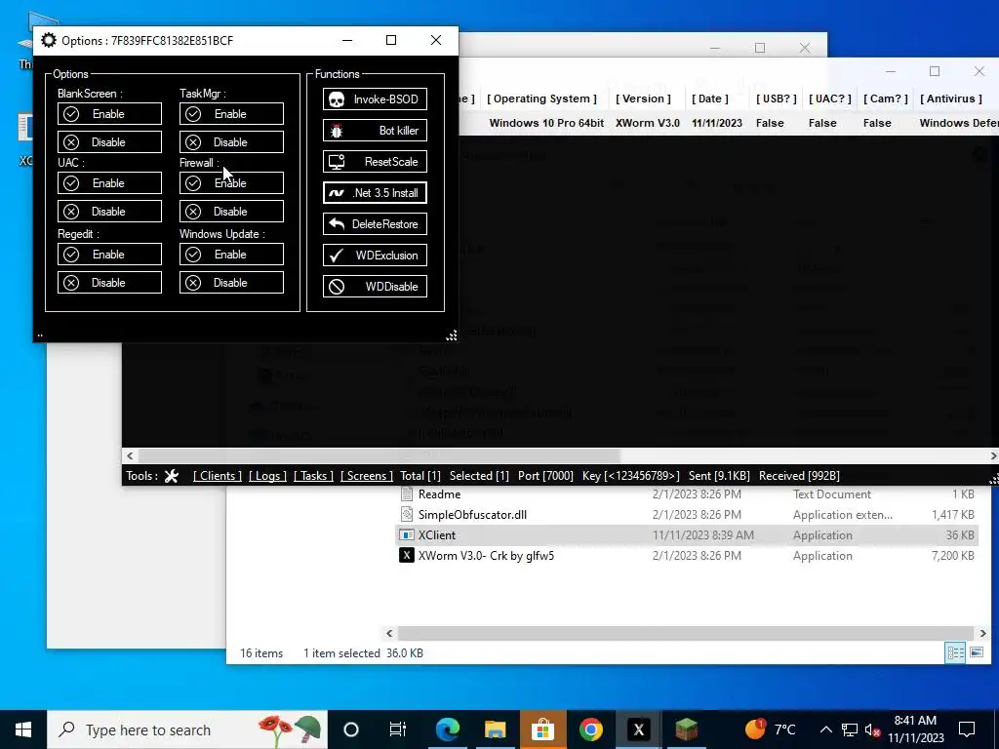This screenshot has width=999, height=749.
Task: Click the taskbar search box
Action: (188, 729)
